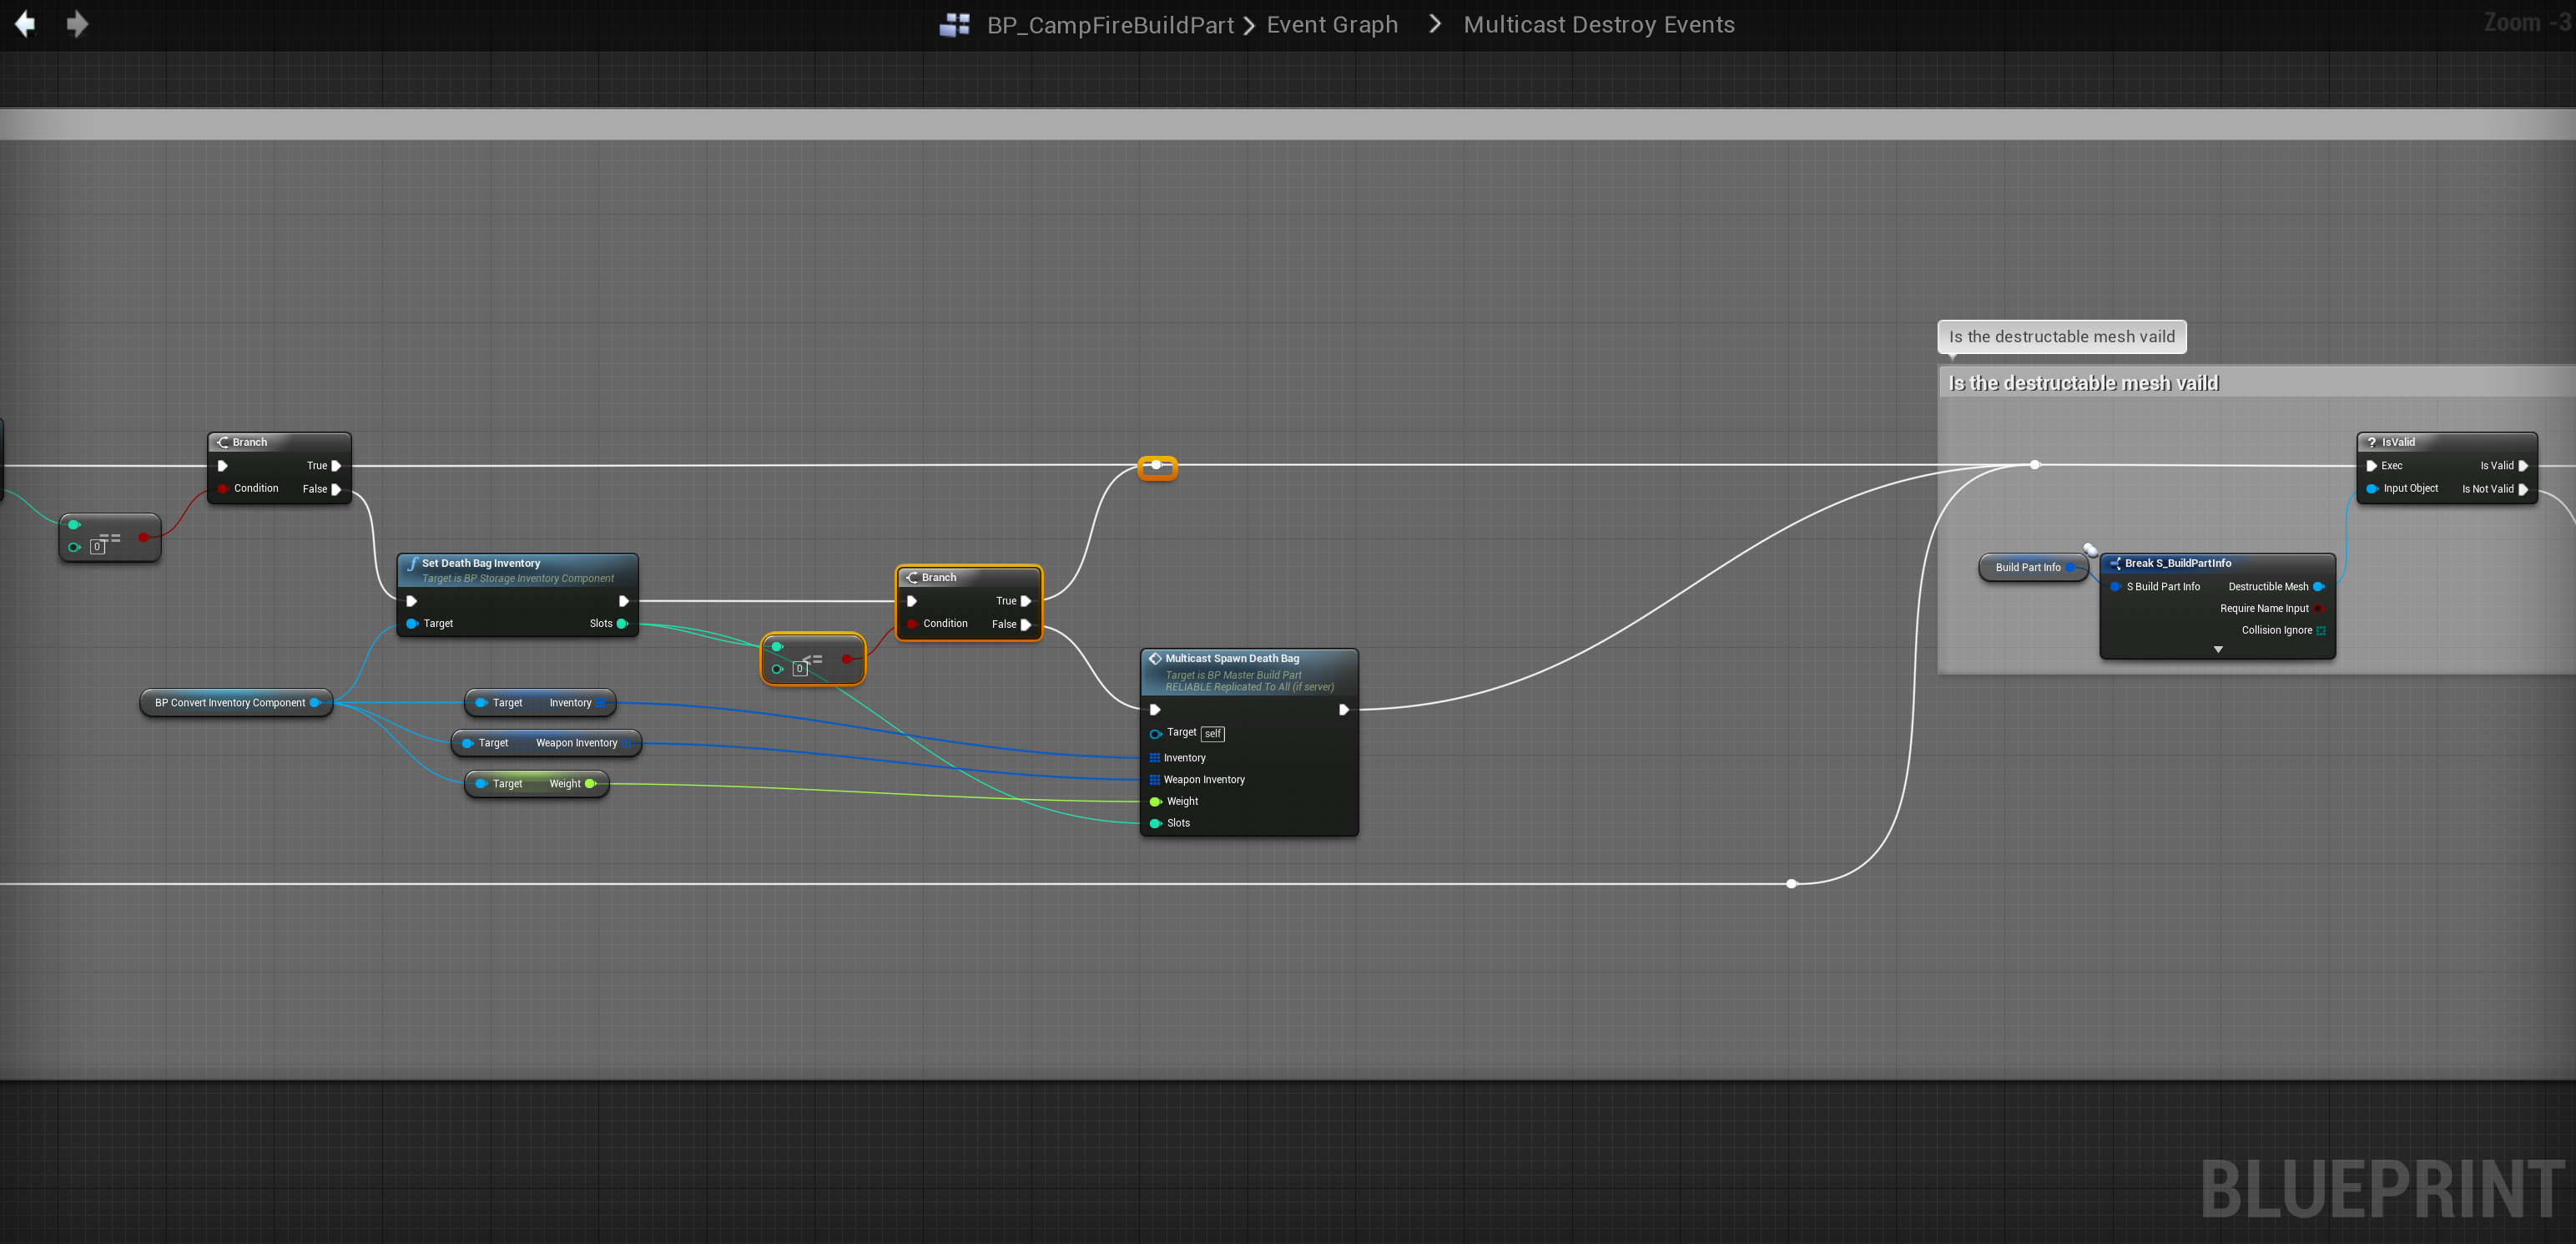Click the Require Name Input boolean pin
Image resolution: width=2576 pixels, height=1244 pixels.
point(2319,609)
